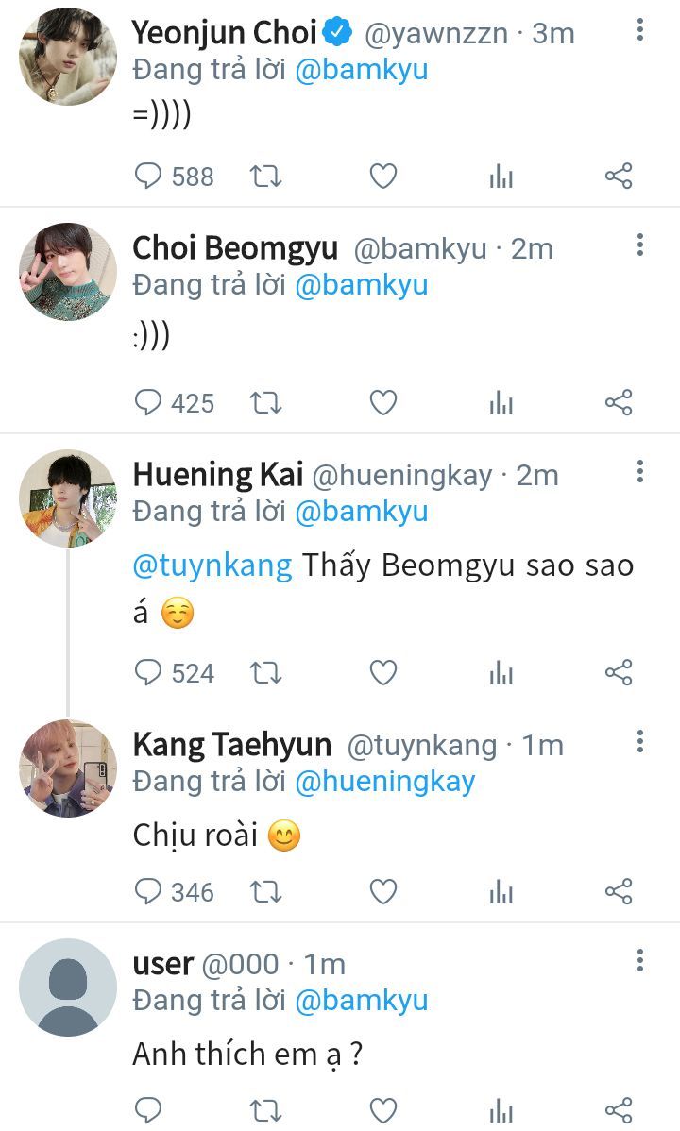The width and height of the screenshot is (680, 1131).
Task: Retweet Yeonjun Choi's reply
Action: coord(265,176)
